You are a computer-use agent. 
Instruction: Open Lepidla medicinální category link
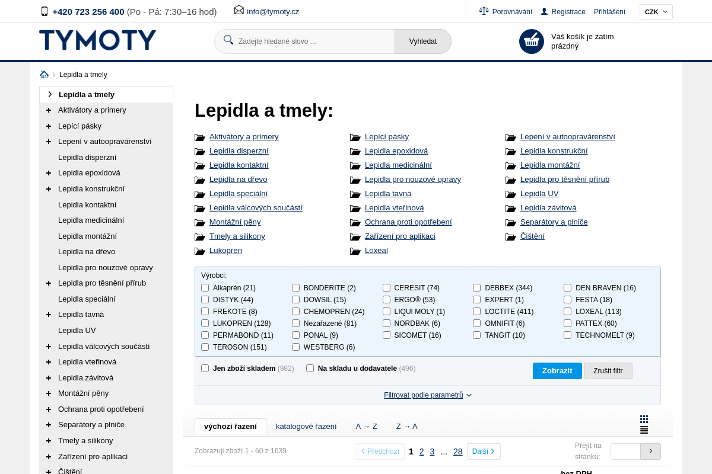coord(398,165)
